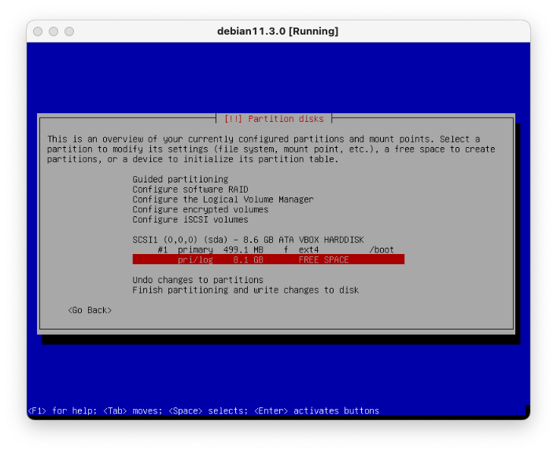Select the highlighted 8.1 GB FREE SPACE row
The width and height of the screenshot is (557, 453).
point(267,260)
